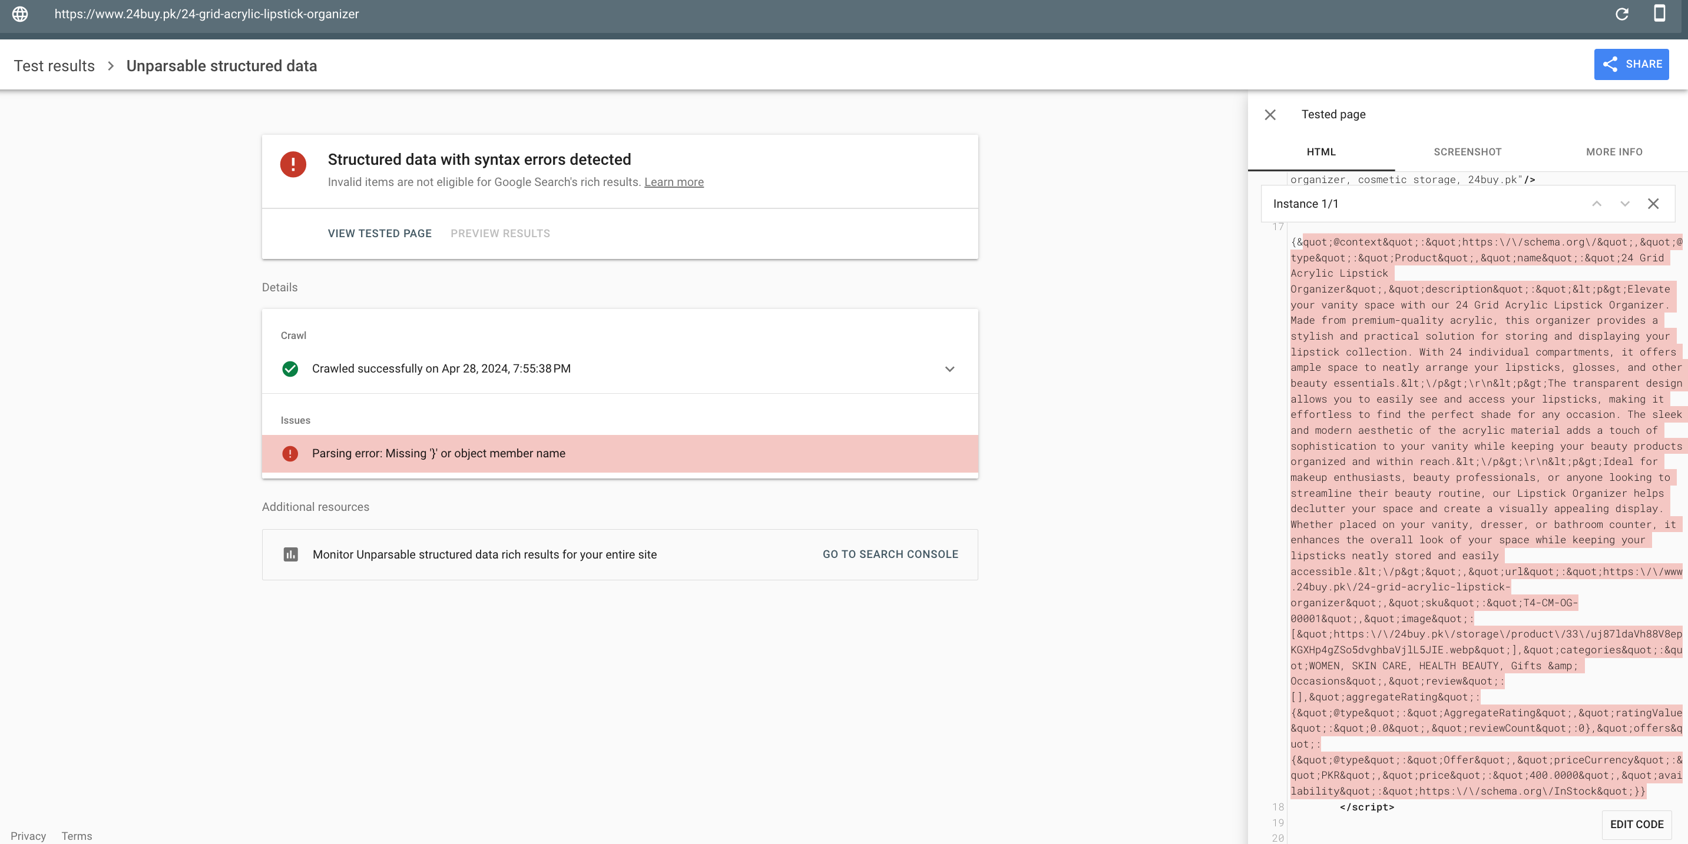Open the MORE INFO tab

[1614, 152]
